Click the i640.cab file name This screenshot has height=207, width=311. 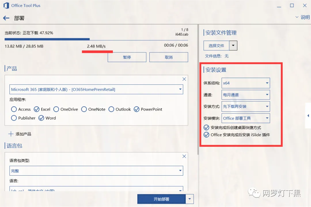tap(182, 34)
